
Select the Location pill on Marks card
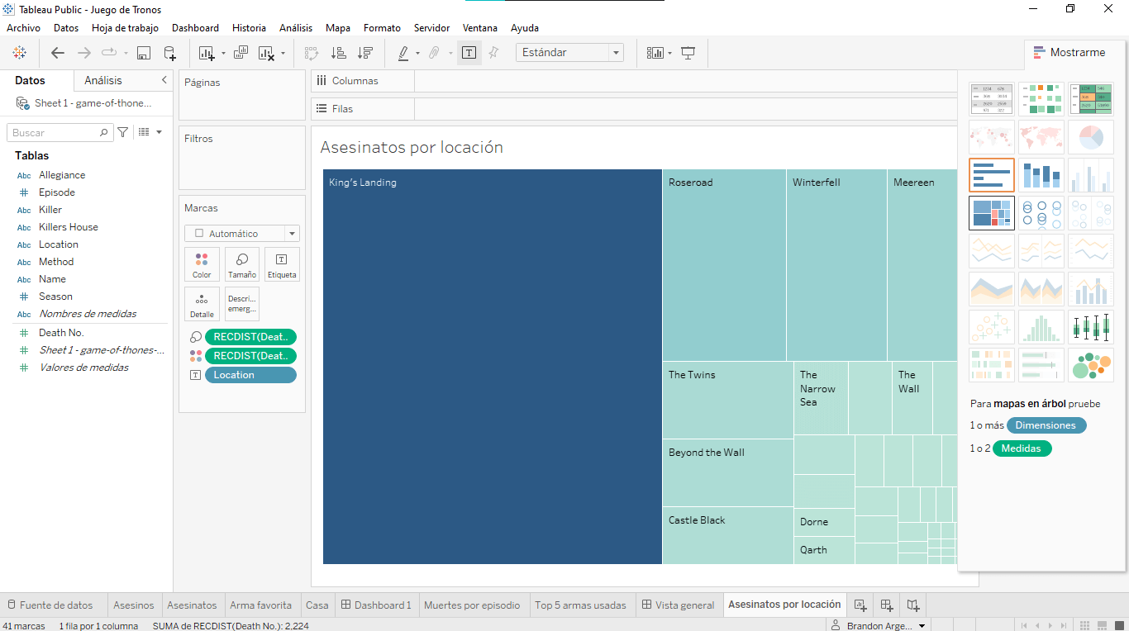click(250, 375)
